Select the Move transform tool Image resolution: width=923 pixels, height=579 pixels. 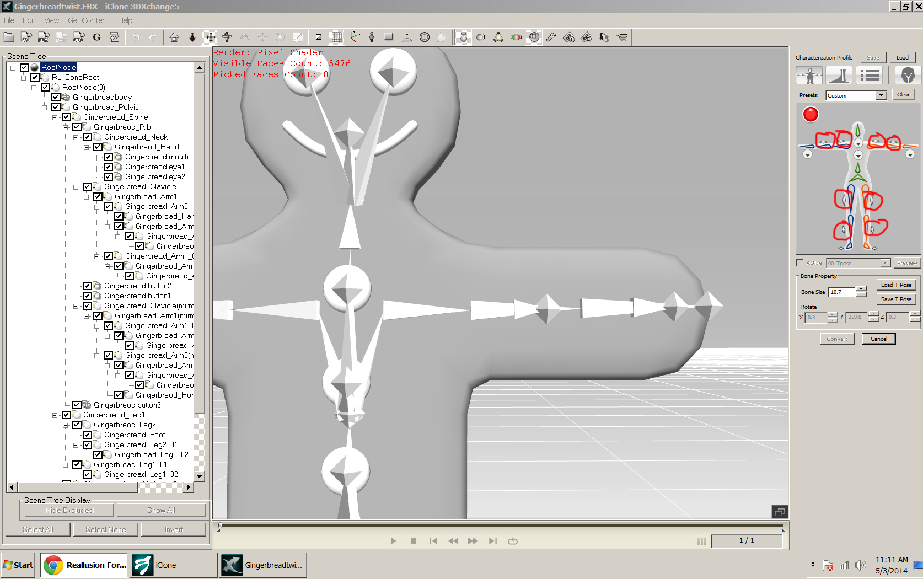[210, 37]
